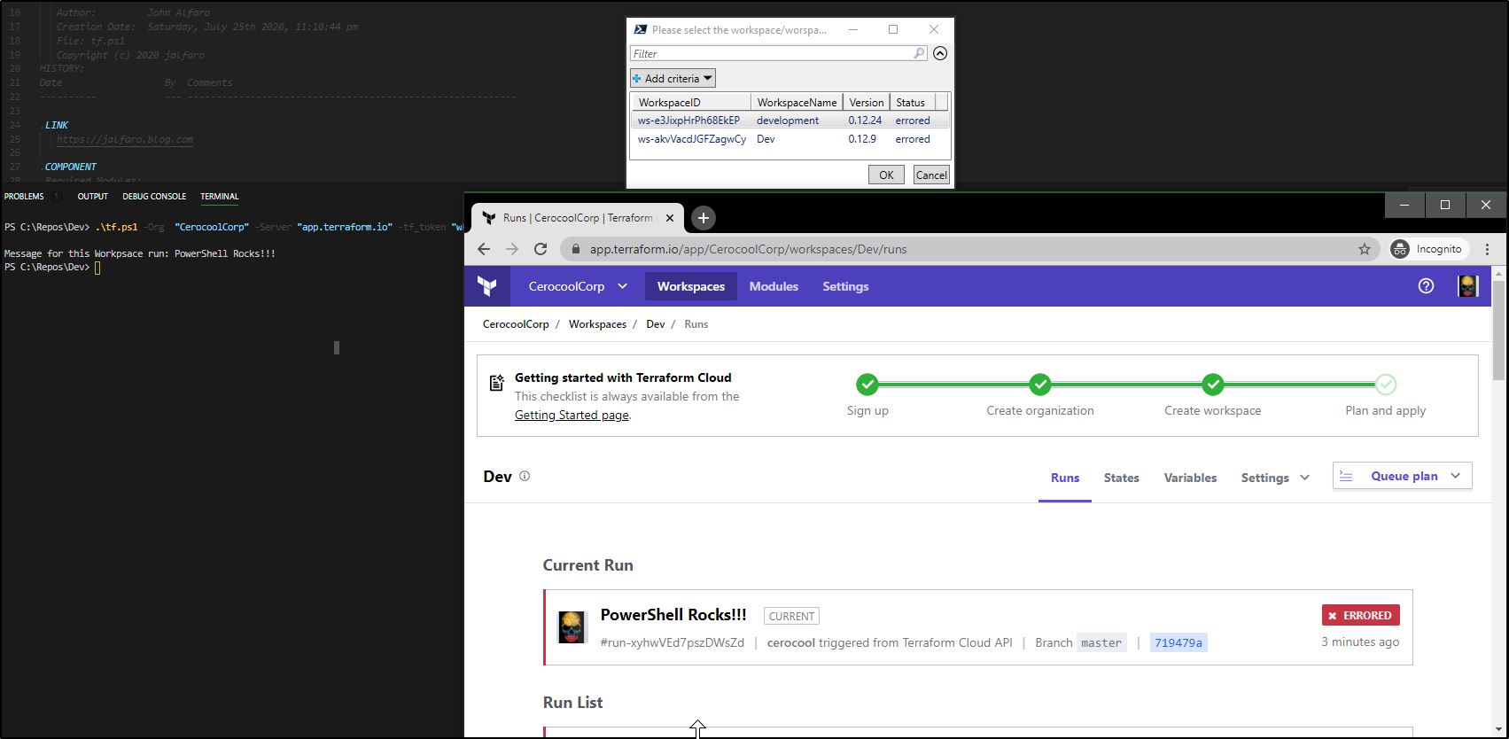The height and width of the screenshot is (739, 1509).
Task: Open the Getting Started page link
Action: (x=572, y=415)
